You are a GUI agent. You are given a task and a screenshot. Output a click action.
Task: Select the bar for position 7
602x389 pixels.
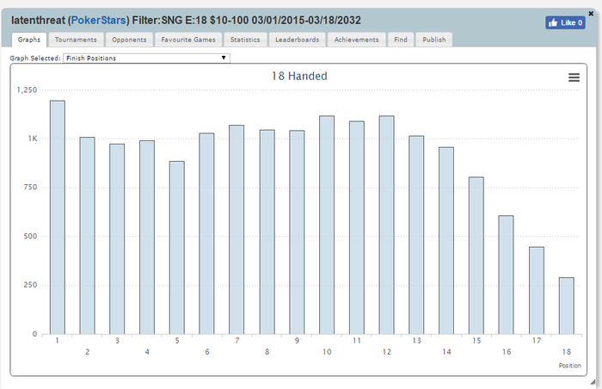click(236, 230)
